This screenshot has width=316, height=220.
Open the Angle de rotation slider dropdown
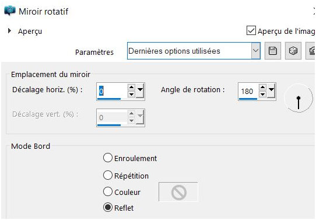(x=271, y=90)
